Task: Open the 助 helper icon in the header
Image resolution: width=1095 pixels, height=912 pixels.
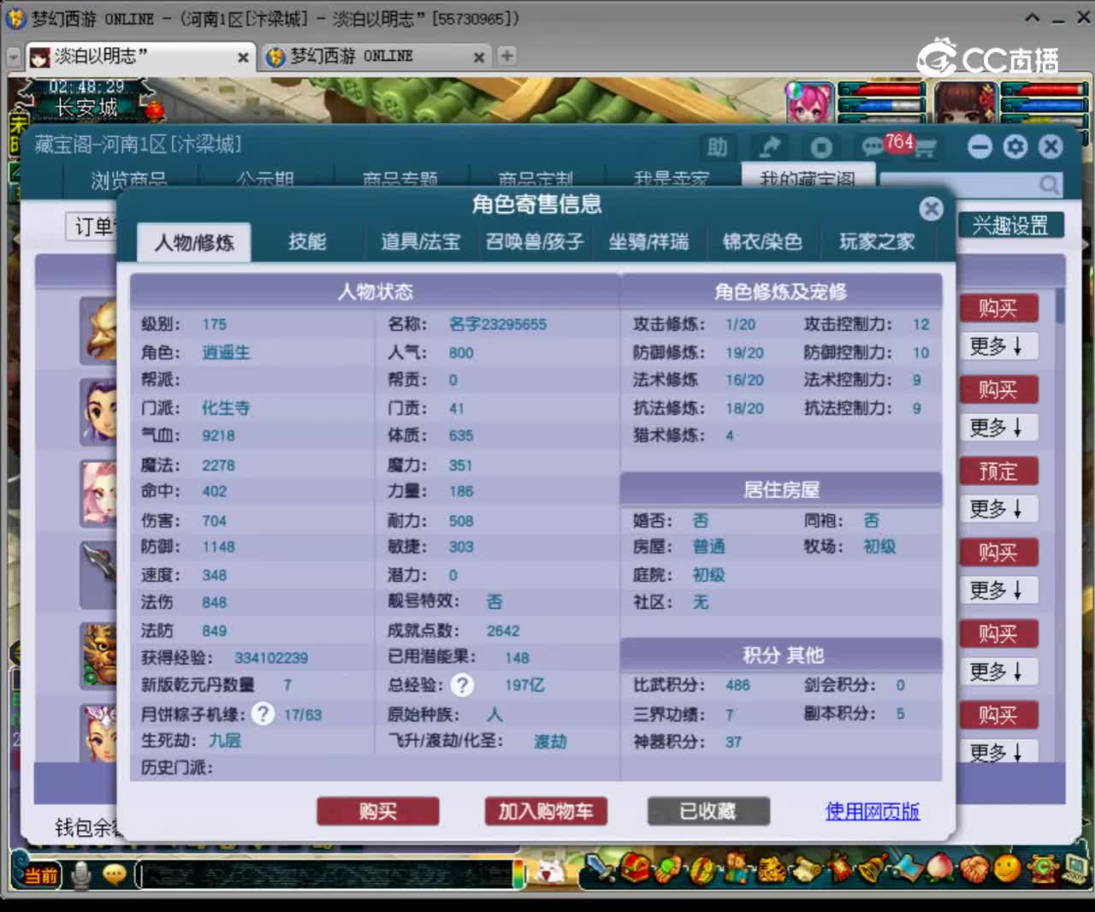Action: coord(717,148)
